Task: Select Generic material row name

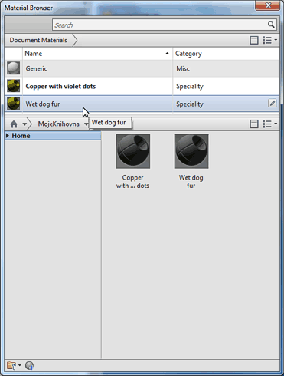Action: [37, 68]
